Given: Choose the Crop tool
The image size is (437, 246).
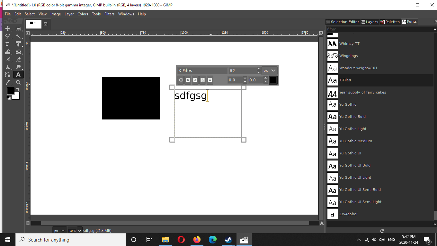Looking at the screenshot, I should coord(8,44).
